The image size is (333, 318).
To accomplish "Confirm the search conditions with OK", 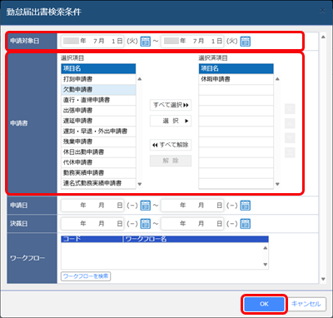I will click(x=264, y=304).
